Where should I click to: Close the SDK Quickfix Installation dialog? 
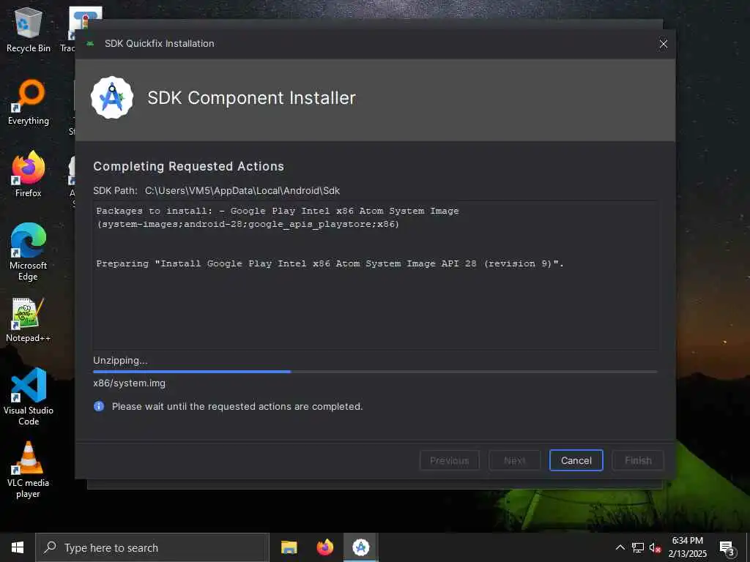pyautogui.click(x=663, y=44)
